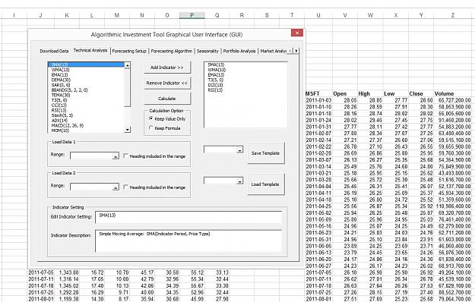The height and width of the screenshot is (302, 475).
Task: Check Heading included for Load Data 2
Action: pyautogui.click(x=125, y=187)
